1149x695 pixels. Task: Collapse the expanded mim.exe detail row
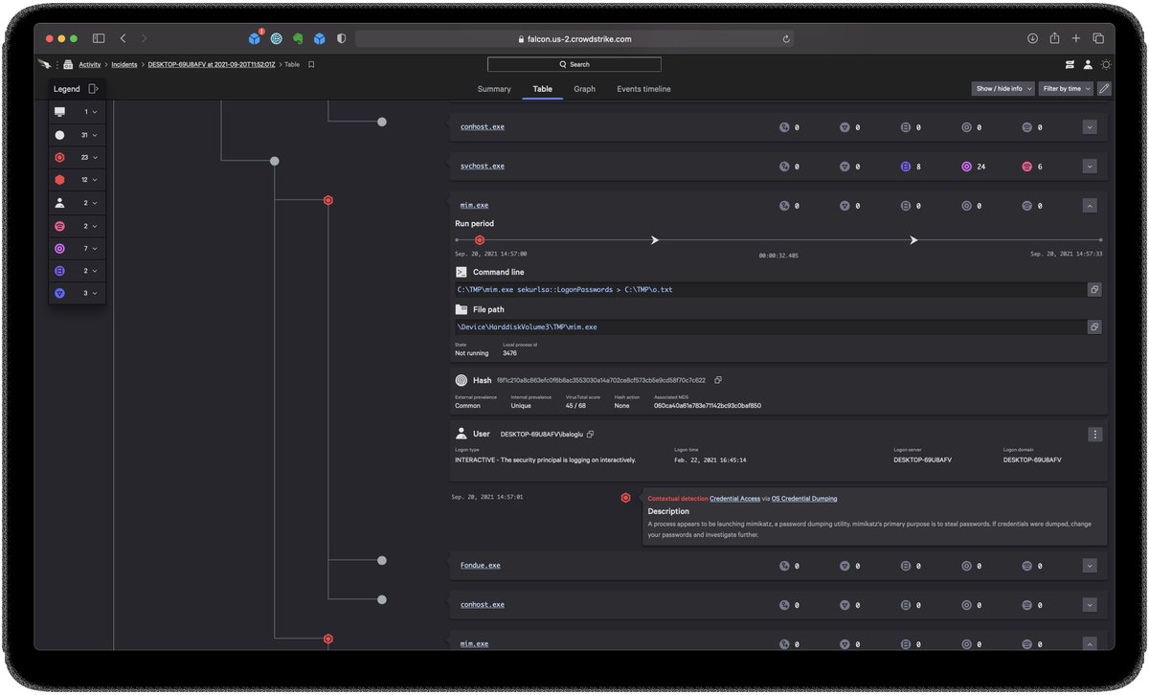(x=1089, y=205)
